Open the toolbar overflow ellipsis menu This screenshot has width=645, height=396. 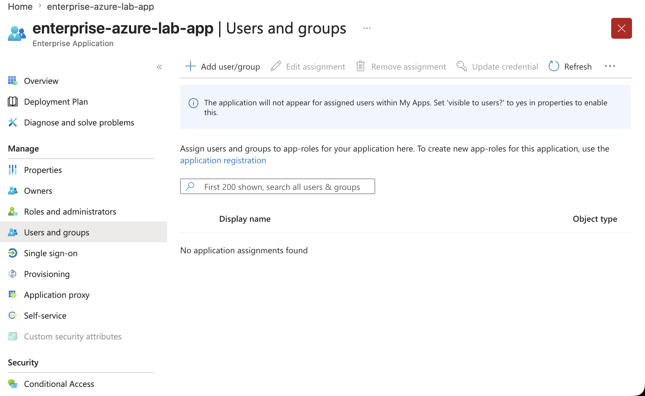(x=610, y=66)
